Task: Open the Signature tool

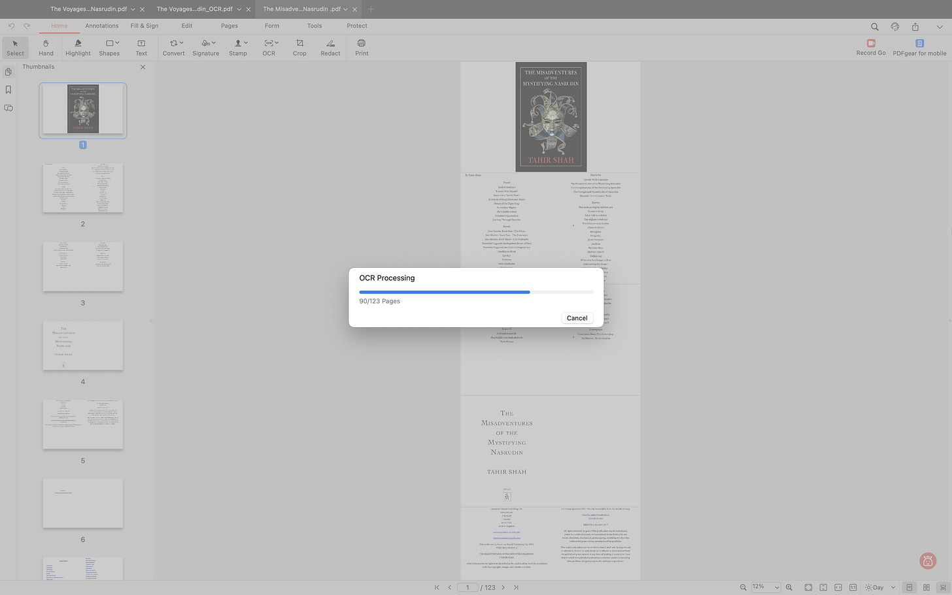Action: 205,48
